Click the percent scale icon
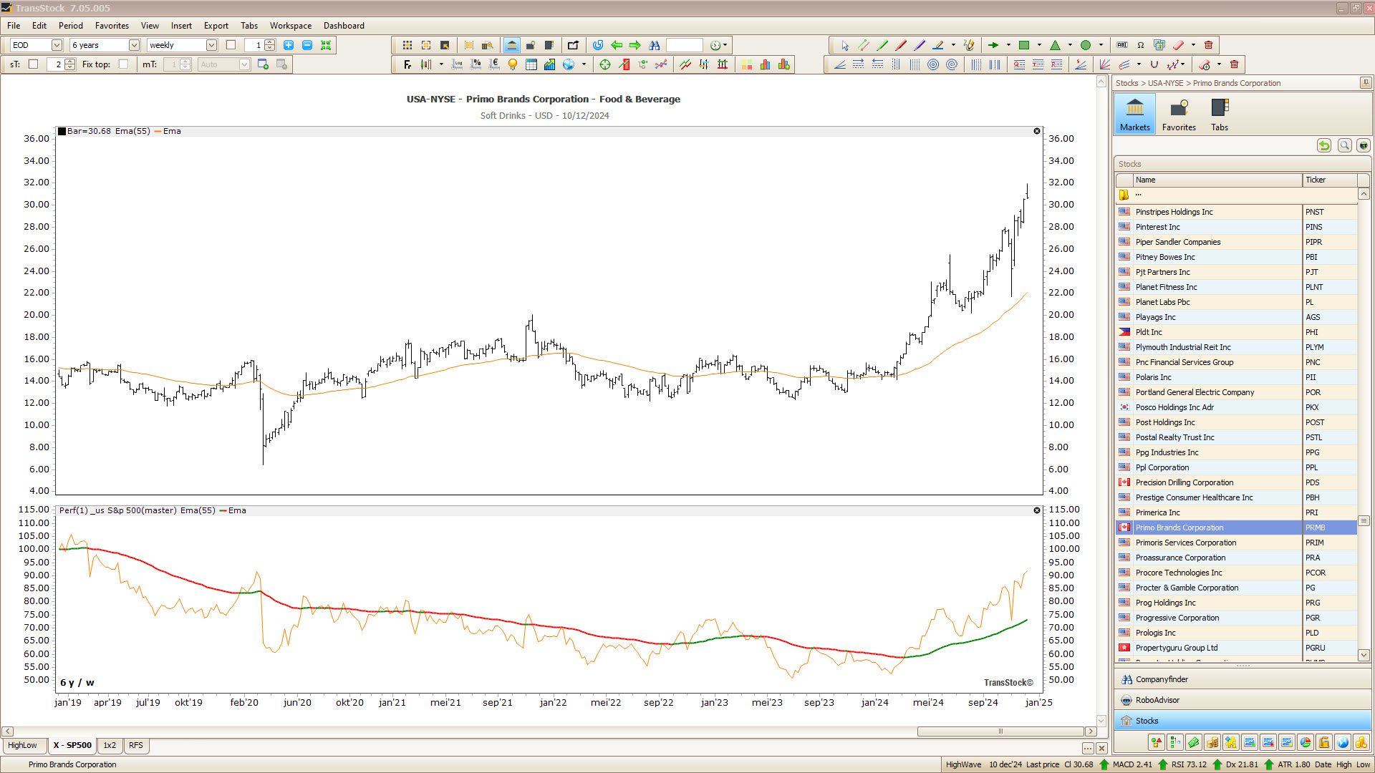 476,64
